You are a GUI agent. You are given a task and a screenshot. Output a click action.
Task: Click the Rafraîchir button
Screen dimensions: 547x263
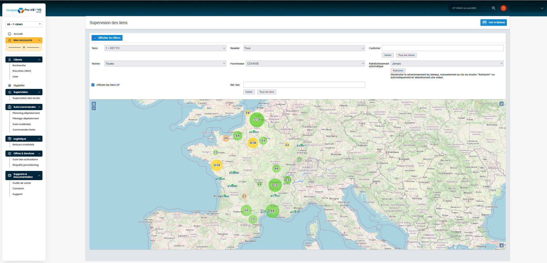[x=398, y=71]
